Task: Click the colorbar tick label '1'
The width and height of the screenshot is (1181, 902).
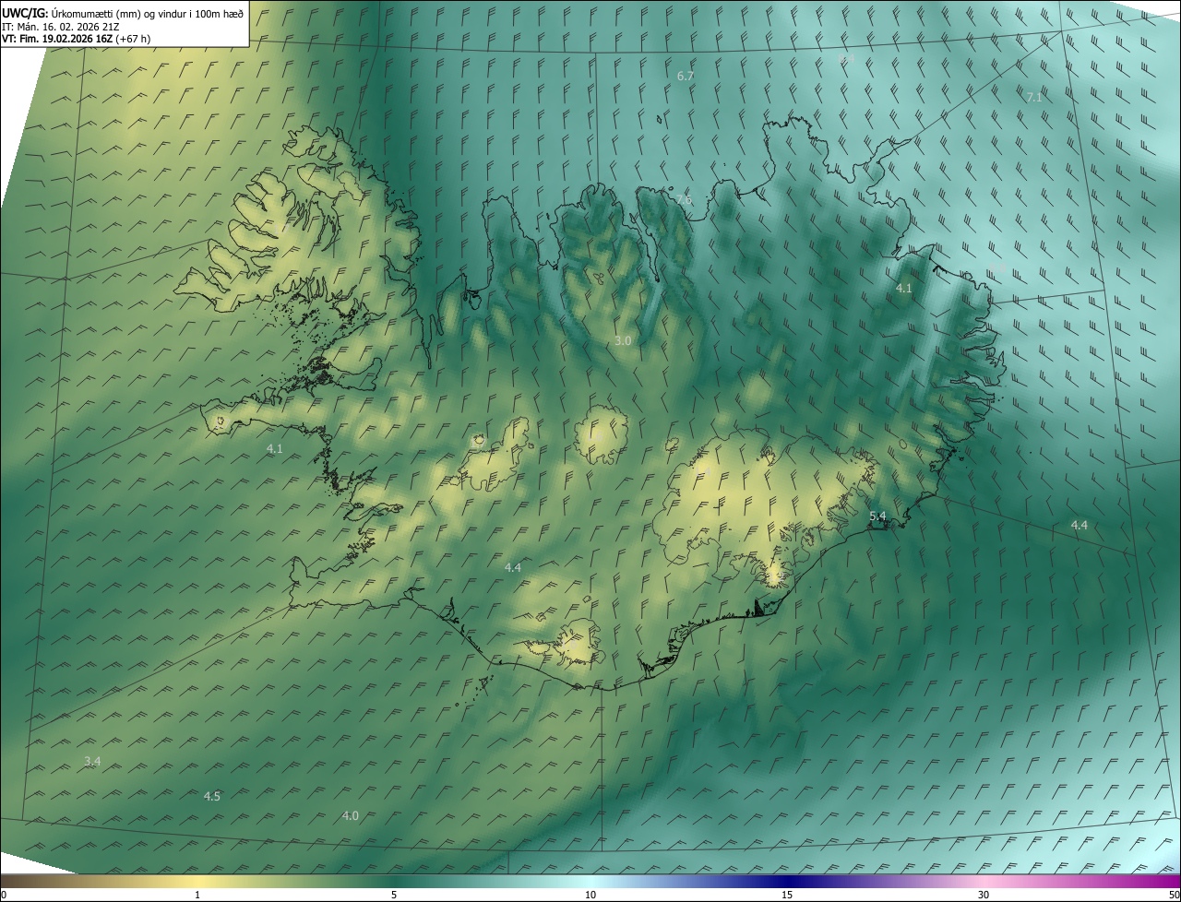Action: pos(197,895)
